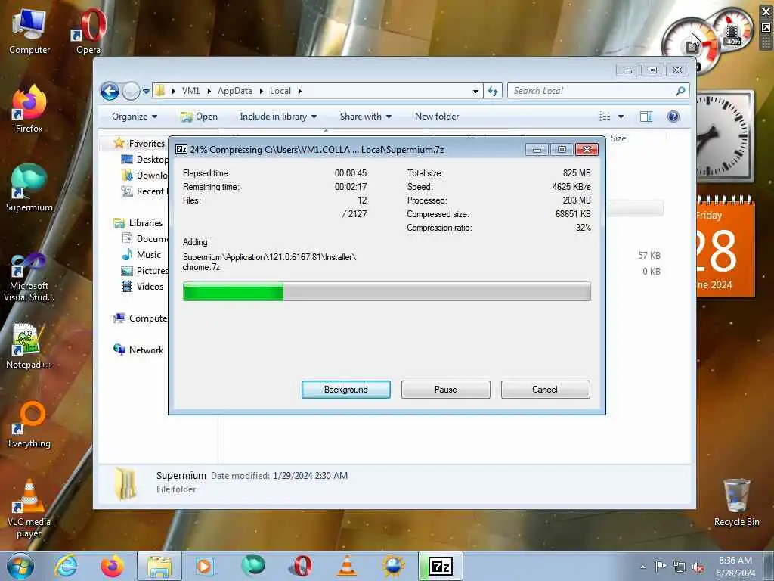Viewport: 774px width, 581px height.
Task: Click New folder in the toolbar
Action: click(437, 117)
